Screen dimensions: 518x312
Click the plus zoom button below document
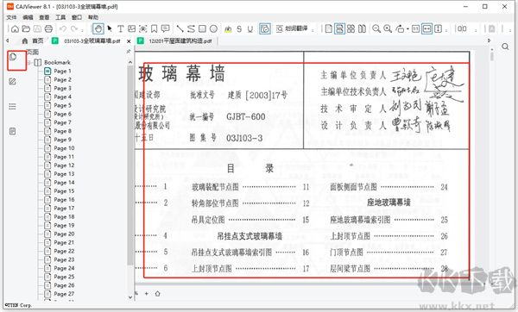tap(147, 293)
